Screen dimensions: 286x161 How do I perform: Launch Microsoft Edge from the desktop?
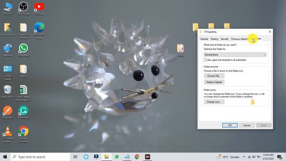(39, 30)
